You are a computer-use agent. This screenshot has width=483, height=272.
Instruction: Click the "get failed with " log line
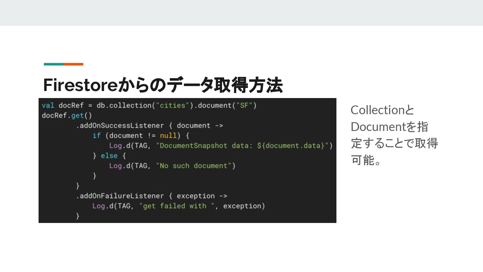tap(178, 206)
